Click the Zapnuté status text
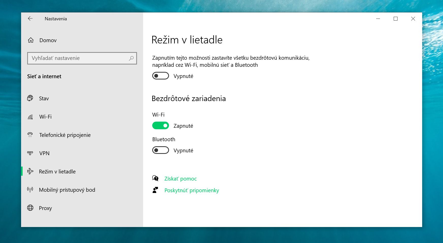This screenshot has width=443, height=243. [x=183, y=126]
